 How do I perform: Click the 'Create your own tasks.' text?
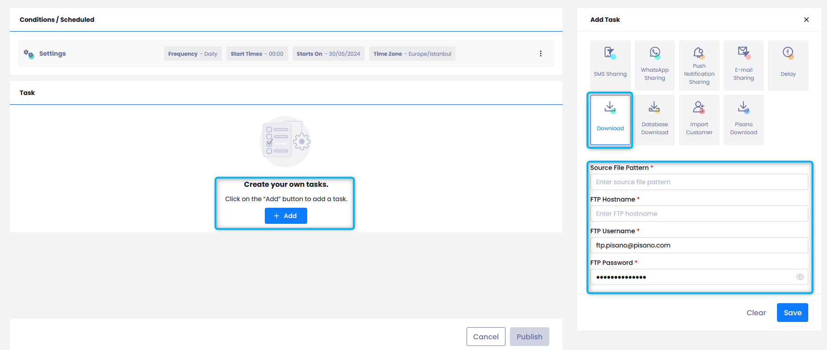coord(286,185)
